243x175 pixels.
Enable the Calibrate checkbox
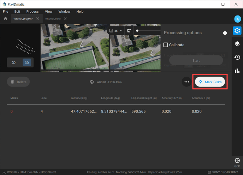pos(166,45)
